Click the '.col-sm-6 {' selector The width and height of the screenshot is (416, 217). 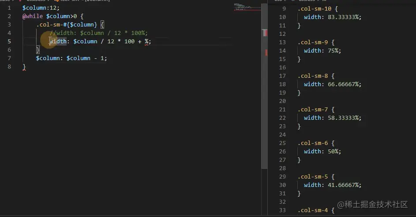316,143
